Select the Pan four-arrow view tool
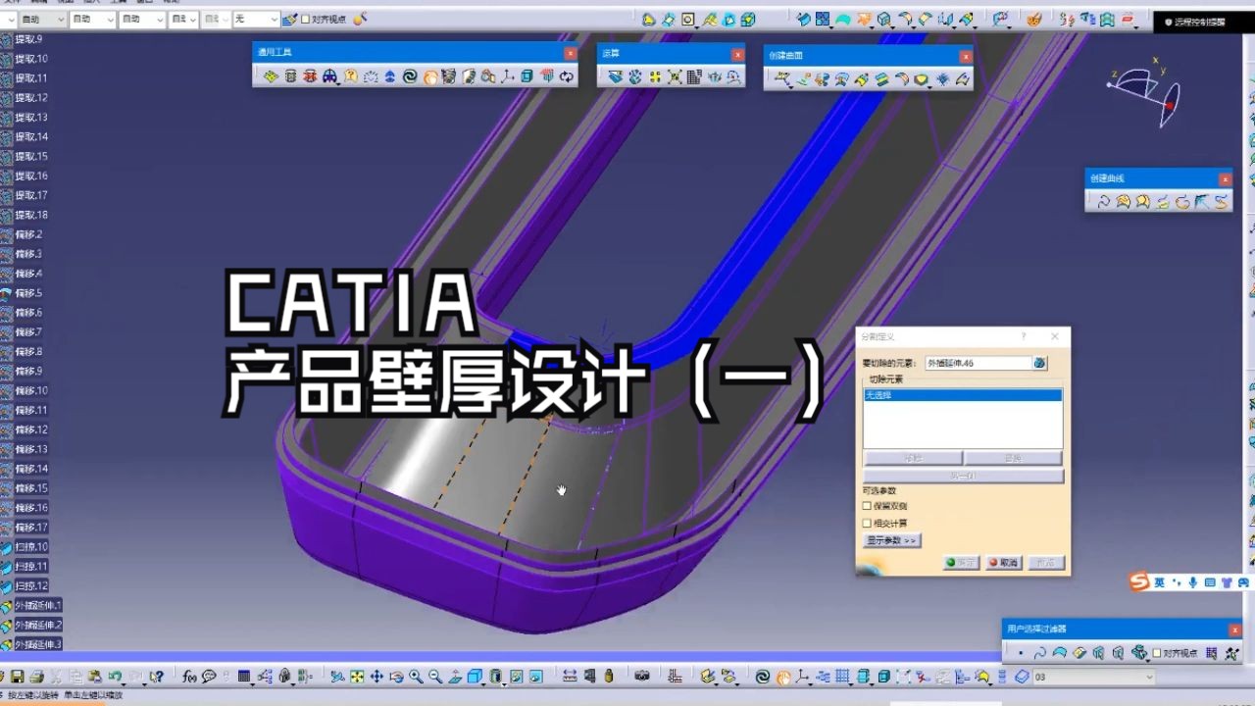Screen dimensions: 1255x706 pos(376,677)
